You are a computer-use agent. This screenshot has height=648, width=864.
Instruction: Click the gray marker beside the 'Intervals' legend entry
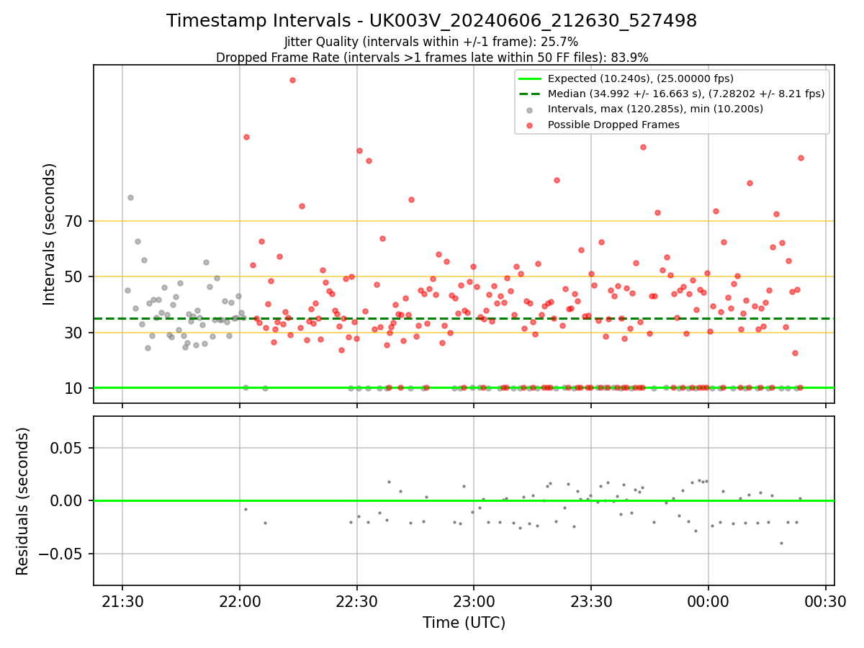529,110
